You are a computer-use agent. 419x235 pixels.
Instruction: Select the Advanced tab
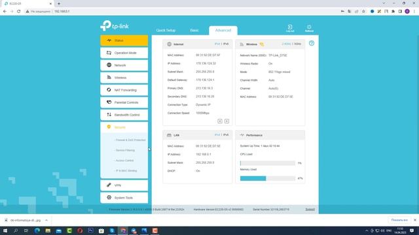pos(223,31)
